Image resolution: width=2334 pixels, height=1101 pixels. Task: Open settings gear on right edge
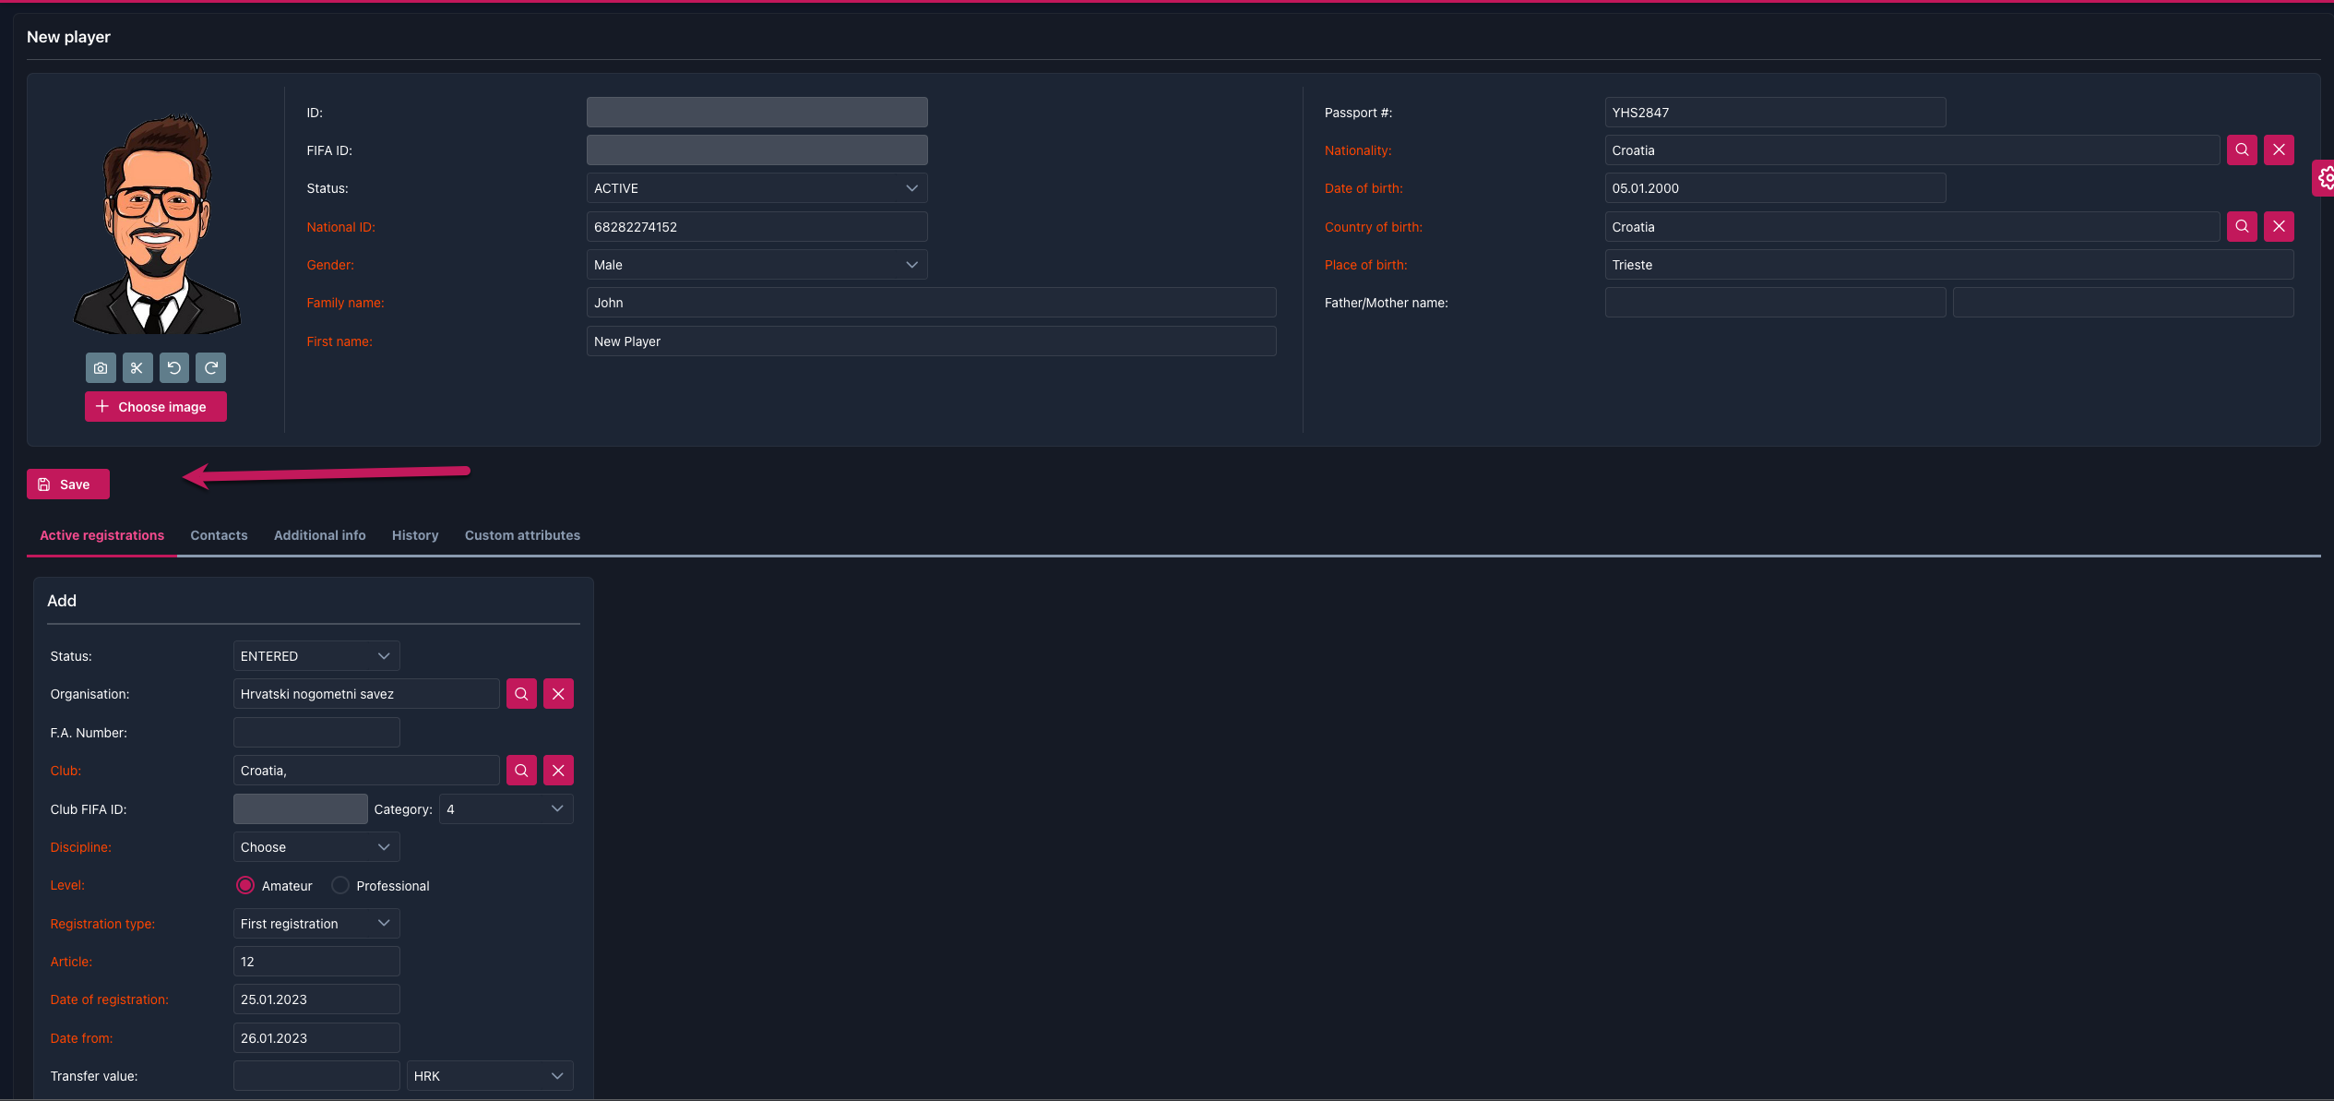click(2325, 178)
